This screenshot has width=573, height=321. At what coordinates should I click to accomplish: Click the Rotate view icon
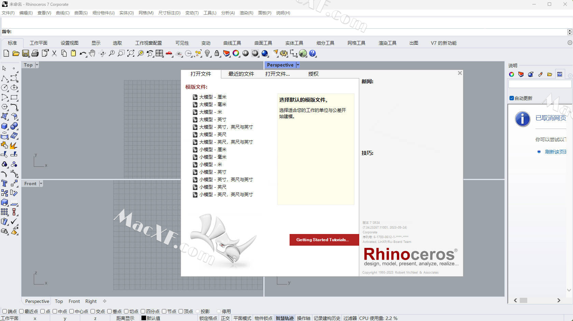[x=102, y=53]
